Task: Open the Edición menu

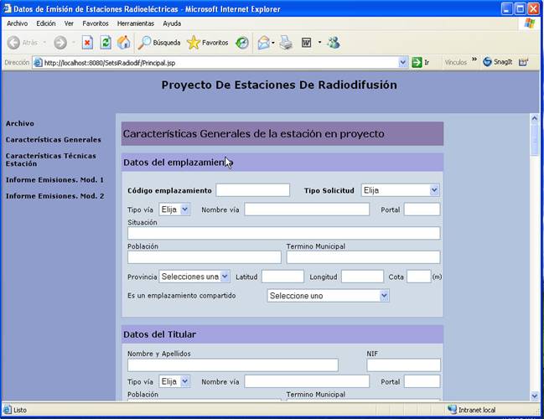Action: (x=46, y=23)
